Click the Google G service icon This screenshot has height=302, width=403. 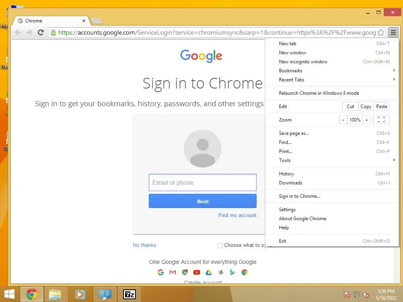pyautogui.click(x=161, y=272)
